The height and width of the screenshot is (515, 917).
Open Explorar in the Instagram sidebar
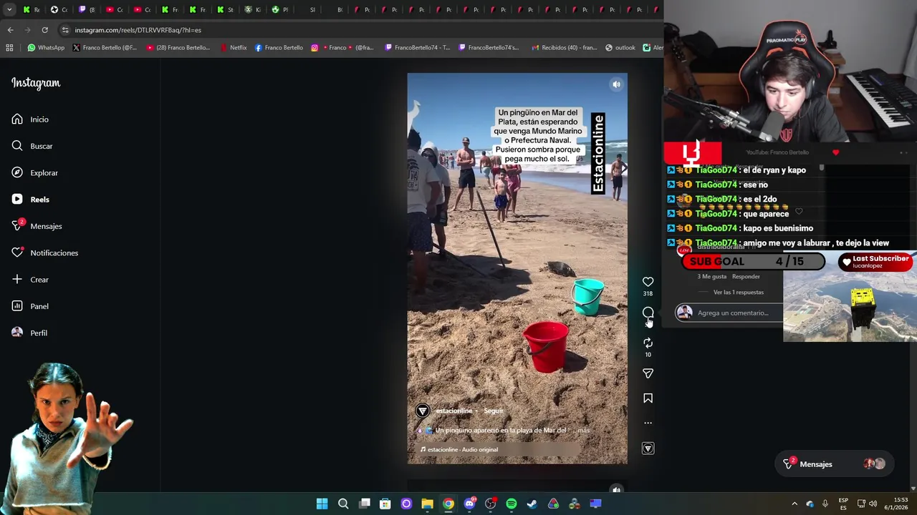pyautogui.click(x=34, y=172)
